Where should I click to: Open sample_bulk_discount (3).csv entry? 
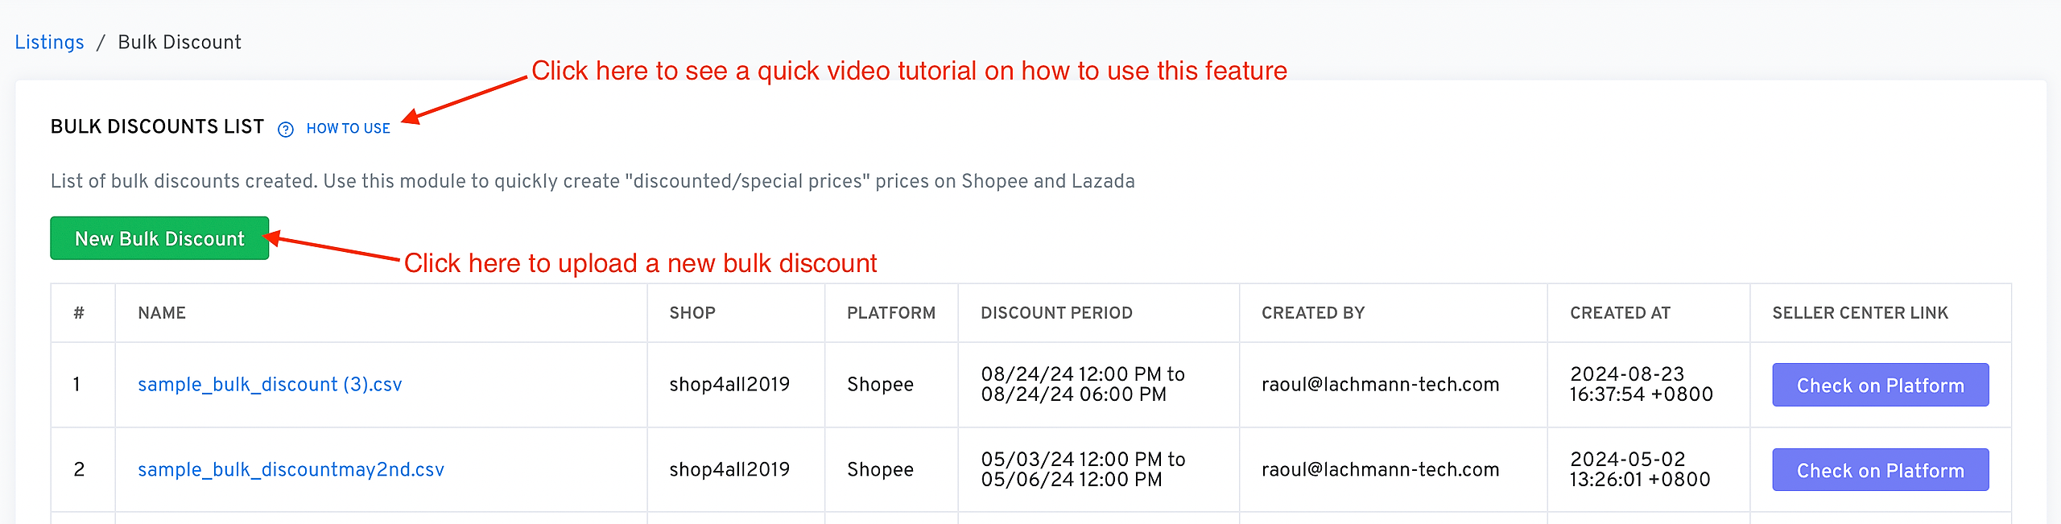click(x=270, y=385)
